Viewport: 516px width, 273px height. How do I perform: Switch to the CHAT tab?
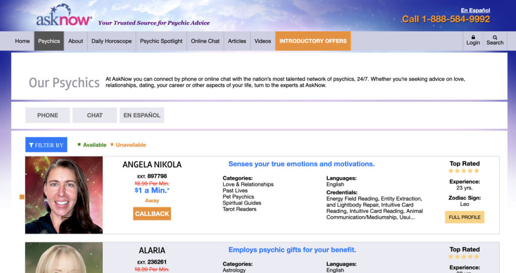(x=95, y=115)
